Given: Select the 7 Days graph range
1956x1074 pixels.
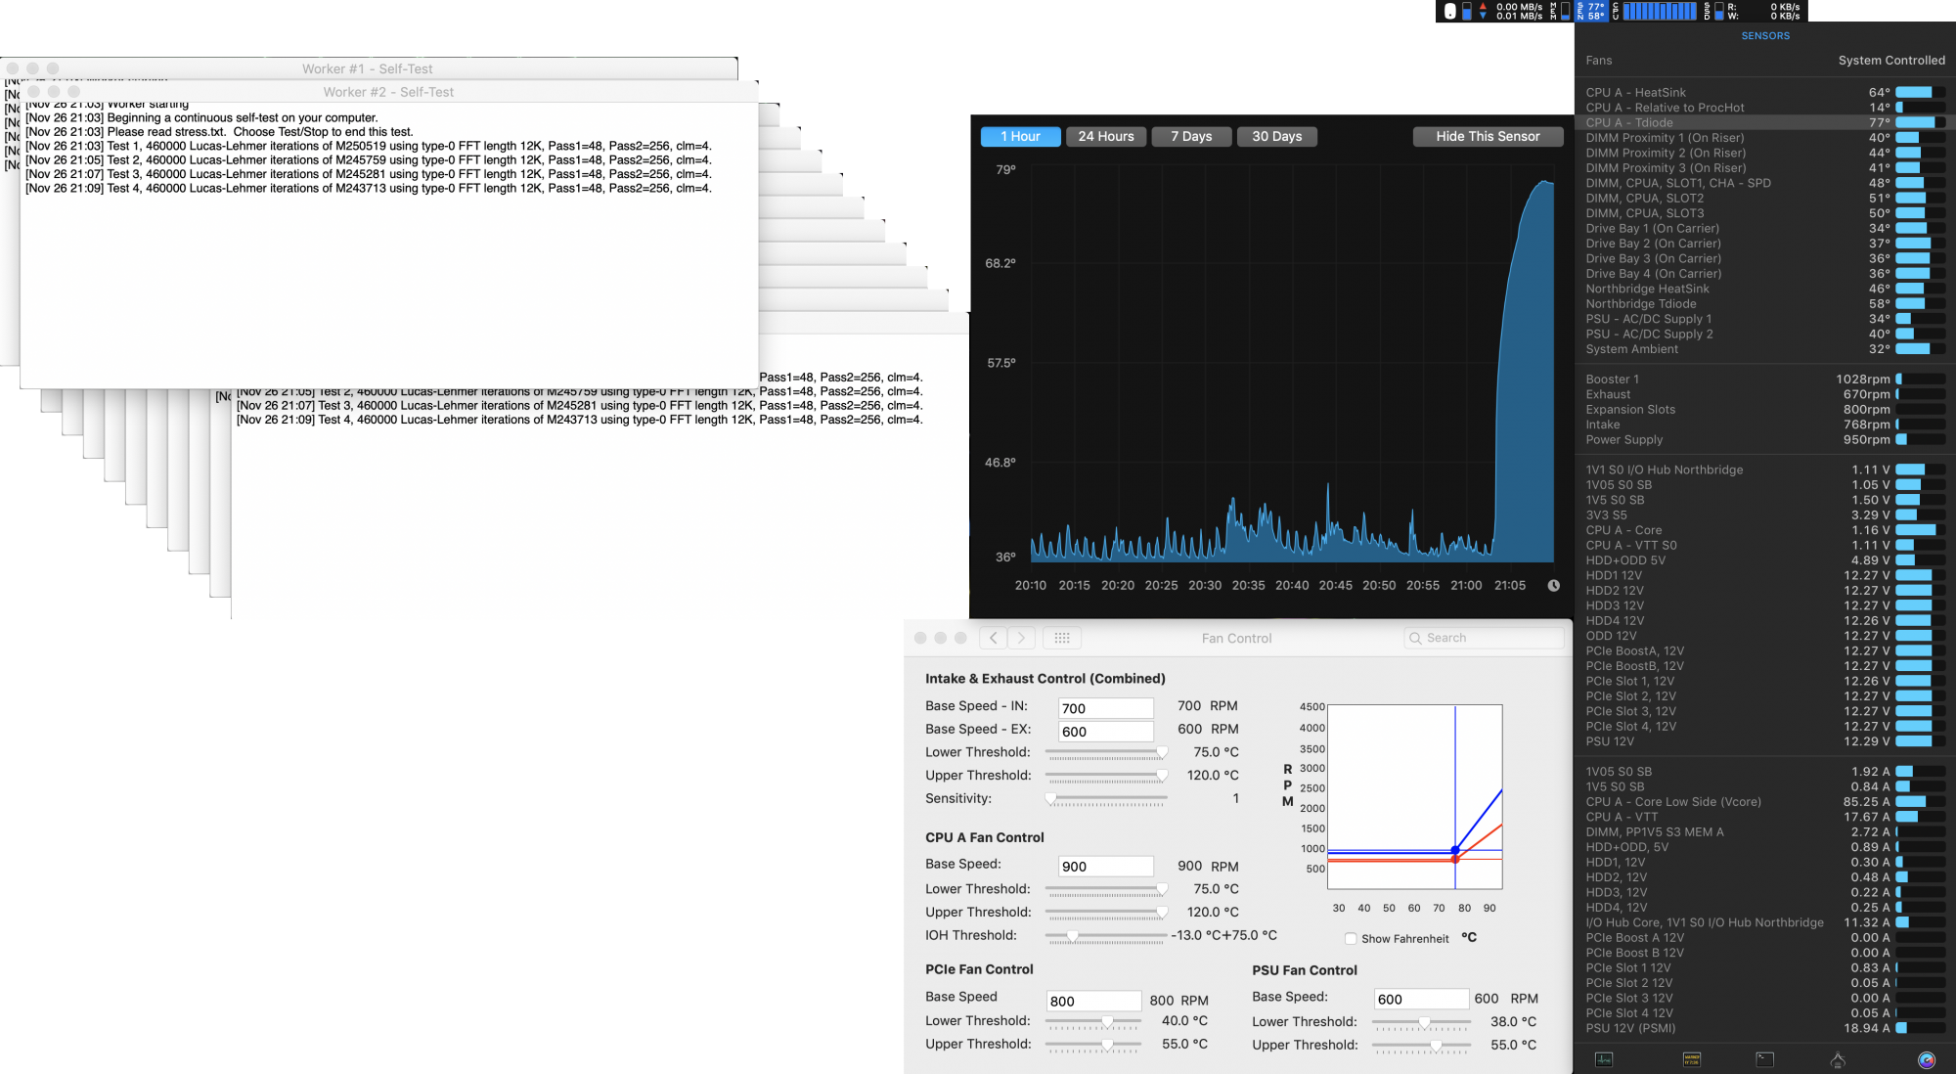Looking at the screenshot, I should click(1190, 136).
